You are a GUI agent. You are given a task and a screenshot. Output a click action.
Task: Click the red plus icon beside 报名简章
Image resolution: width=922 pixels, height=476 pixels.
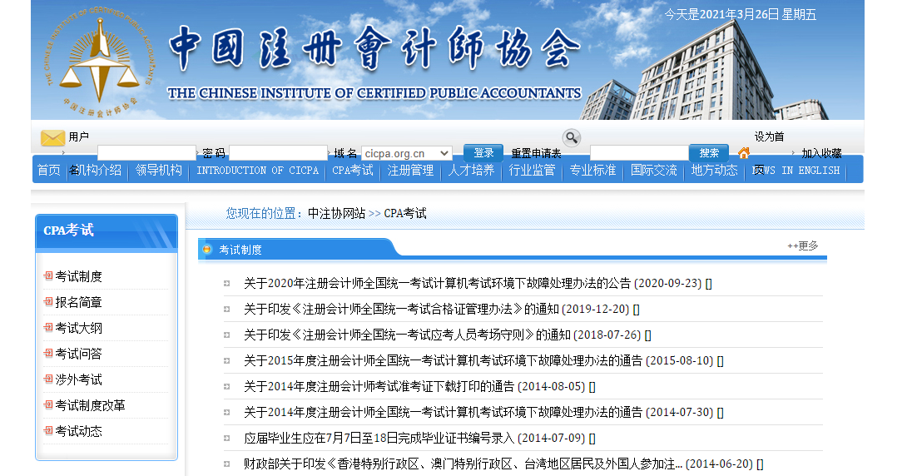point(48,302)
